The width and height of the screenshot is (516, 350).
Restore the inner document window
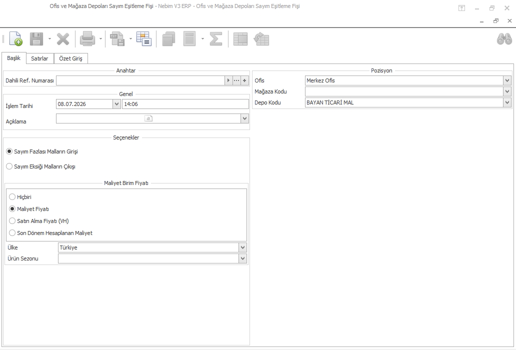(496, 21)
